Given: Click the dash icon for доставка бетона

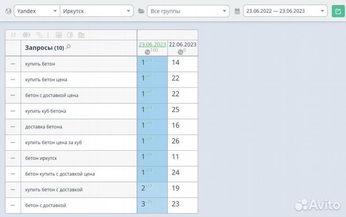Looking at the screenshot, I should (13, 127).
